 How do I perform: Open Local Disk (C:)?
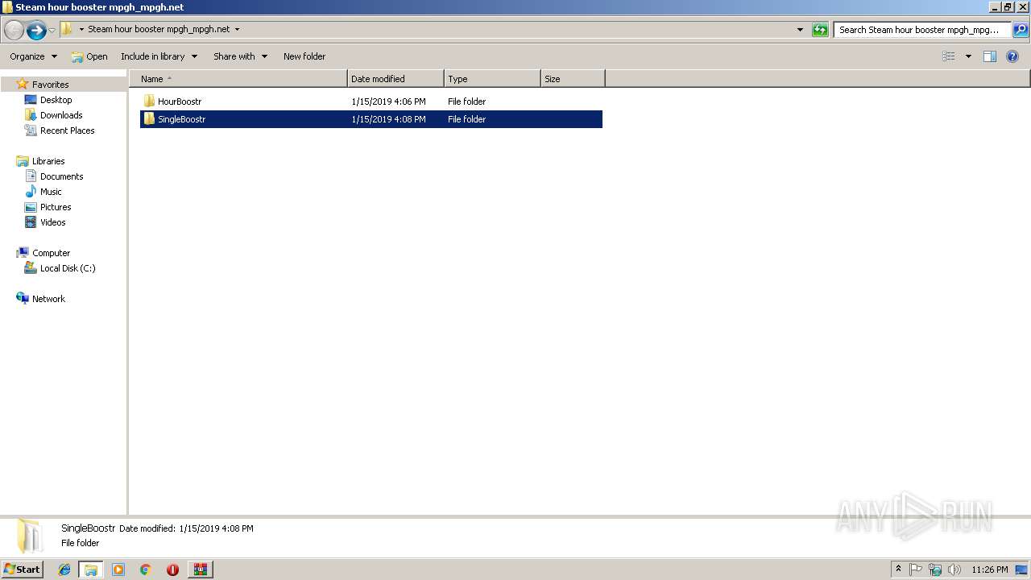[68, 268]
